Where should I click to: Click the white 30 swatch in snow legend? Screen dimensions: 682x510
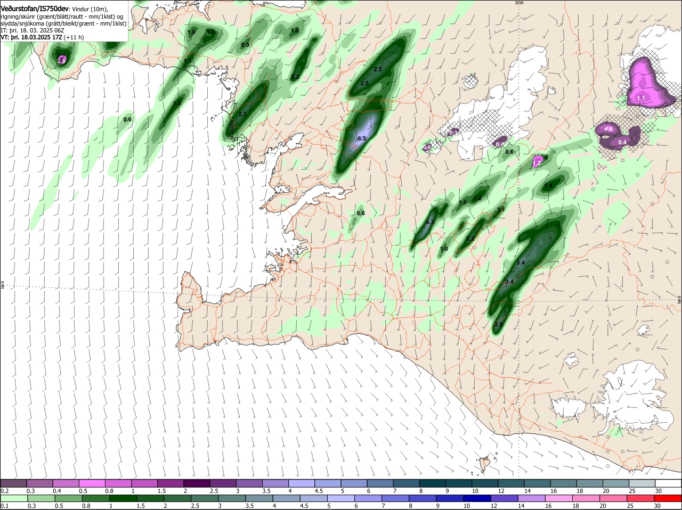[x=668, y=483]
